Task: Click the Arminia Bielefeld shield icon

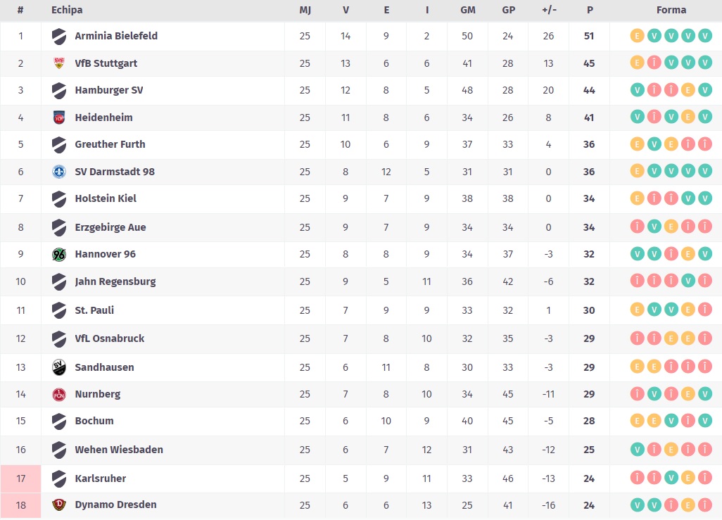Action: pyautogui.click(x=59, y=36)
